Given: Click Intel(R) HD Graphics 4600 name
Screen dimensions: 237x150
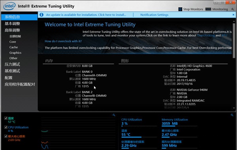Looking at the screenshot, I should coord(194,66).
